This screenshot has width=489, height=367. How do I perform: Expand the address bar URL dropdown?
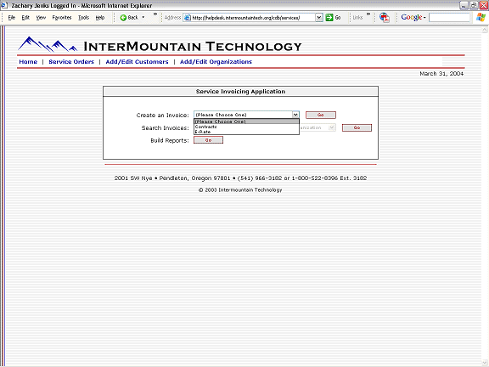(318, 18)
